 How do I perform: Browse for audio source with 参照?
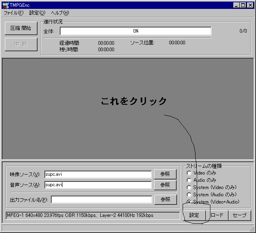pyautogui.click(x=165, y=185)
